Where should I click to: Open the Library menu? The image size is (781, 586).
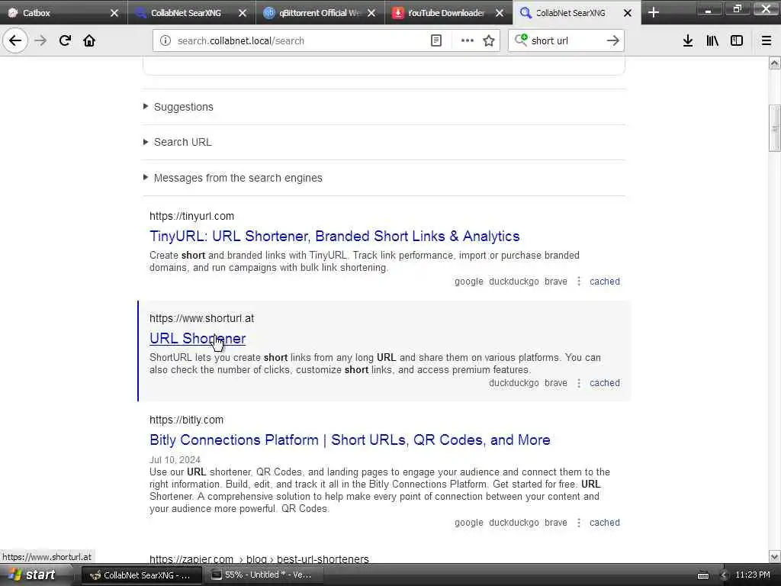point(712,41)
